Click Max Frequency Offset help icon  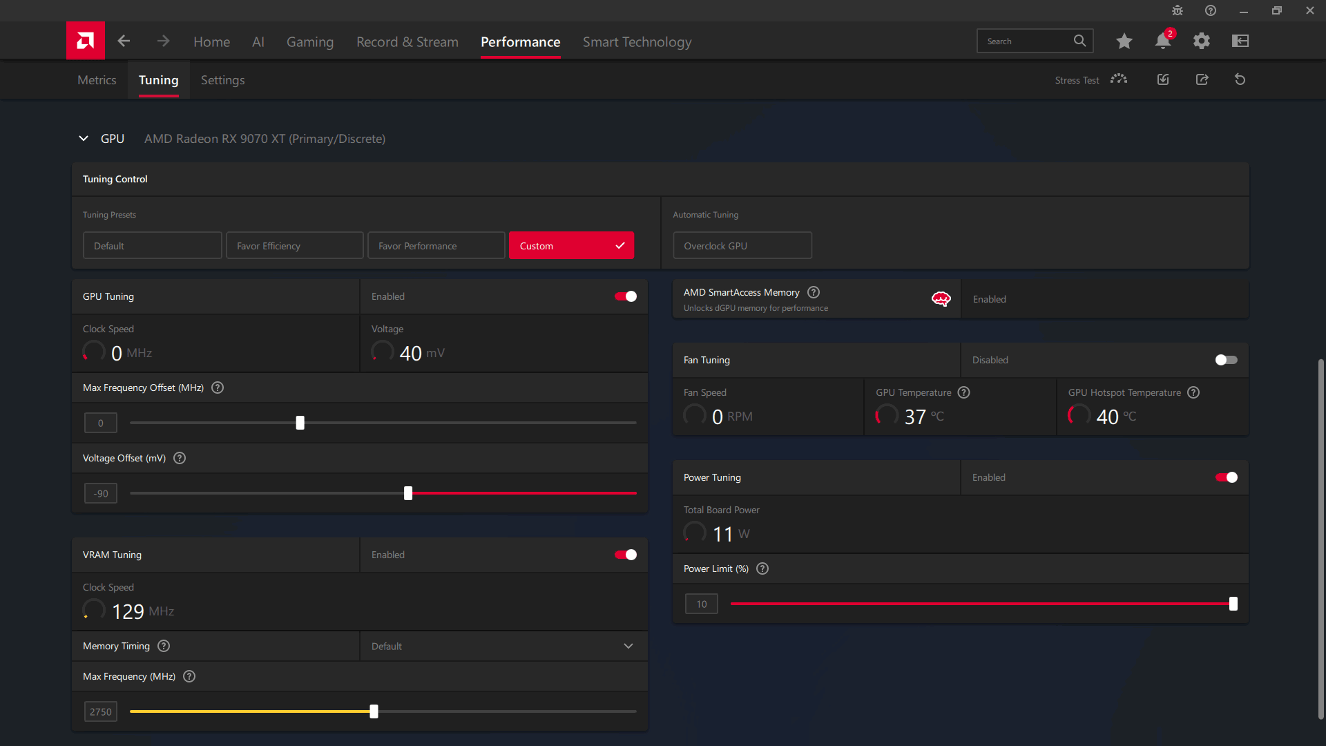point(218,388)
